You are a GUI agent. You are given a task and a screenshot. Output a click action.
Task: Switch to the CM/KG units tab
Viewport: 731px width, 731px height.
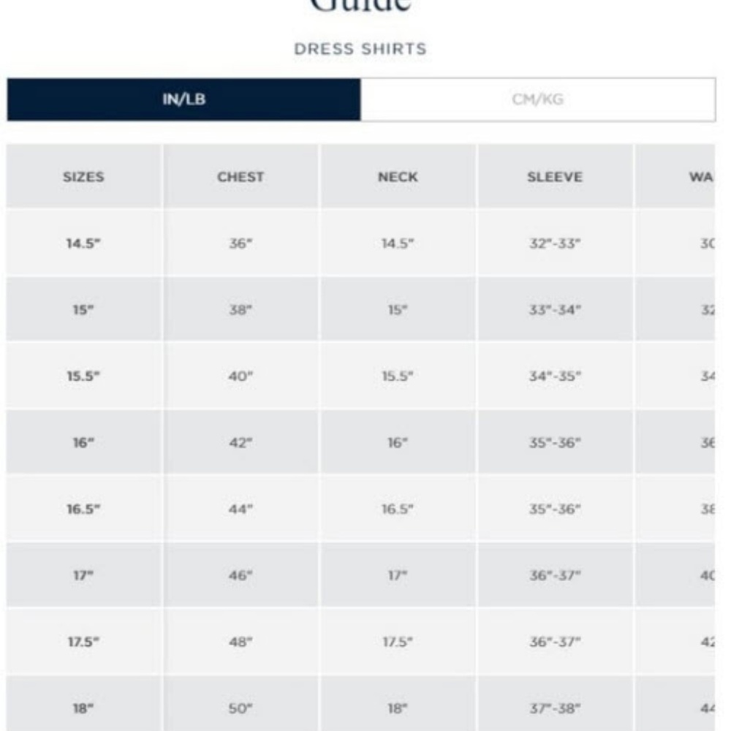point(537,99)
